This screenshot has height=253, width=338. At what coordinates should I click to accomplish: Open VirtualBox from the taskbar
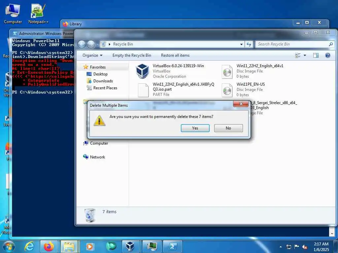tap(130, 246)
